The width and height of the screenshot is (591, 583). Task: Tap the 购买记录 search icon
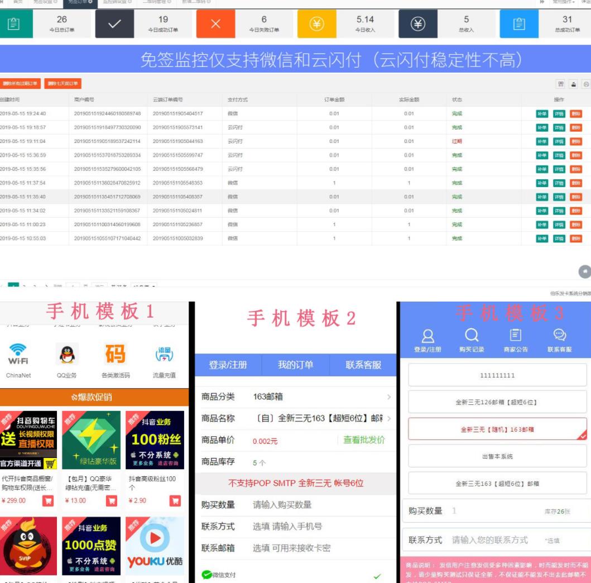(472, 335)
